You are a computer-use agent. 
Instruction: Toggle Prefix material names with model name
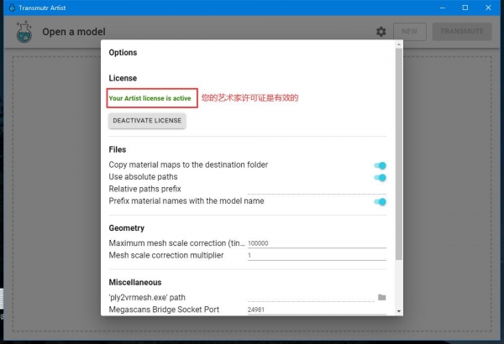point(381,201)
